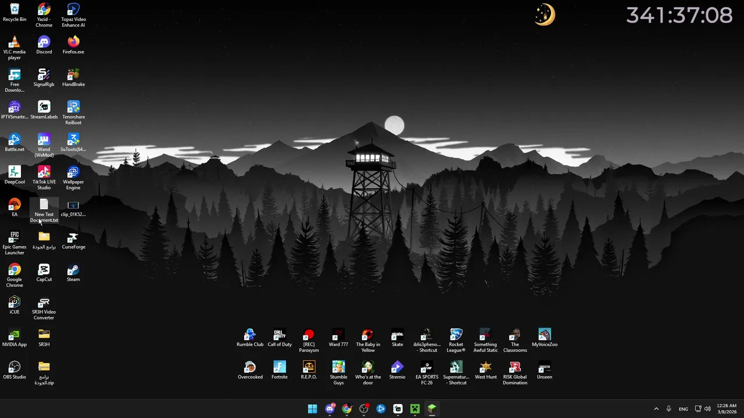The width and height of the screenshot is (744, 418).
Task: Open Topaz Video Enhance AI
Action: [73, 16]
